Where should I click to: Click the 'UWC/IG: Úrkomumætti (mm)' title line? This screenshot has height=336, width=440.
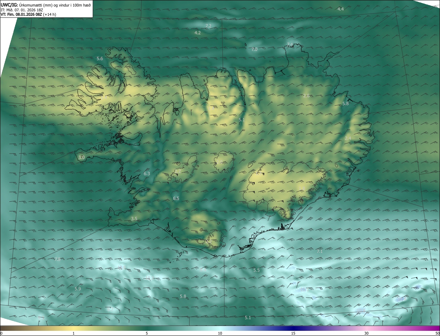[x=46, y=4]
